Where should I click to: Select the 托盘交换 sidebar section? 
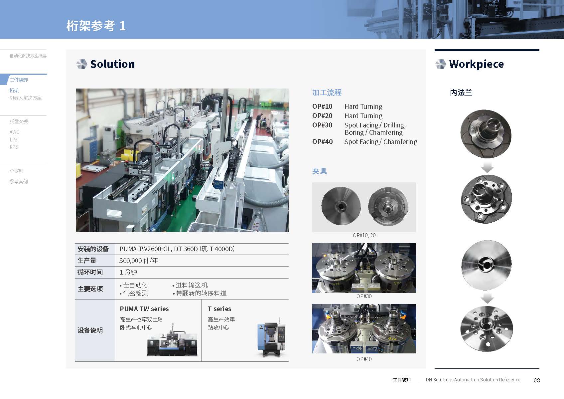(19, 121)
